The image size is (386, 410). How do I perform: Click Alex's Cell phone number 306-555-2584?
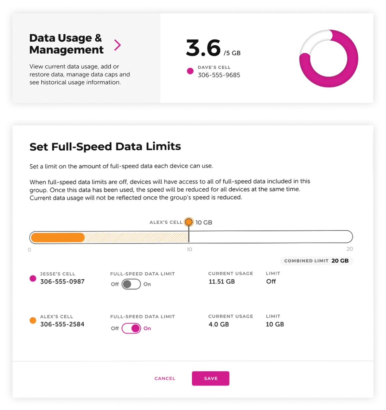coord(62,325)
